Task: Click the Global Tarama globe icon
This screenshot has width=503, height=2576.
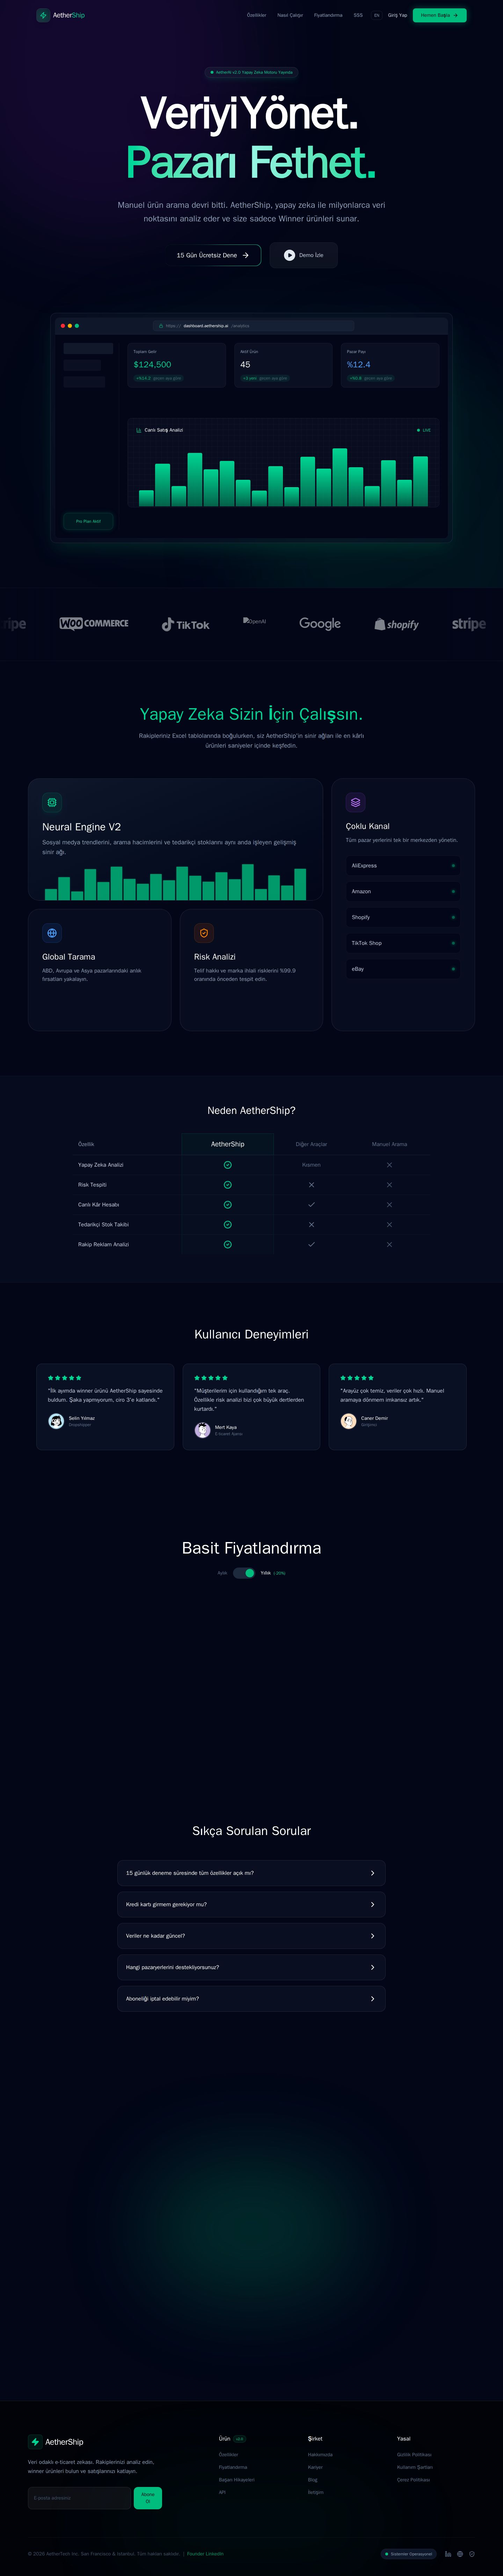Action: click(x=52, y=933)
